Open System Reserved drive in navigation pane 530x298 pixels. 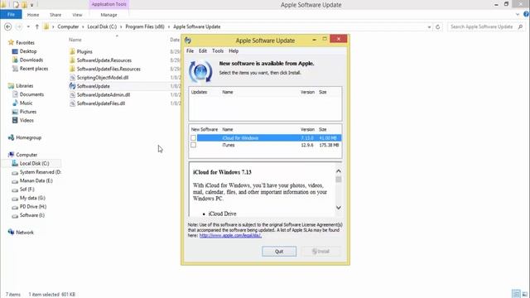pyautogui.click(x=41, y=172)
